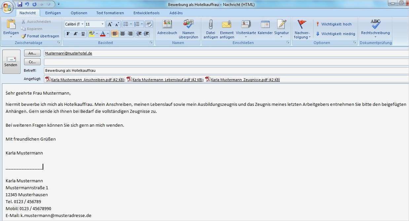Add a Signatur to the email
Image resolution: width=409 pixels, height=221 pixels.
click(x=281, y=28)
